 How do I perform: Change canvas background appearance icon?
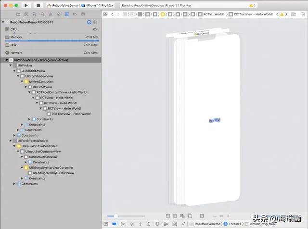(x=190, y=216)
